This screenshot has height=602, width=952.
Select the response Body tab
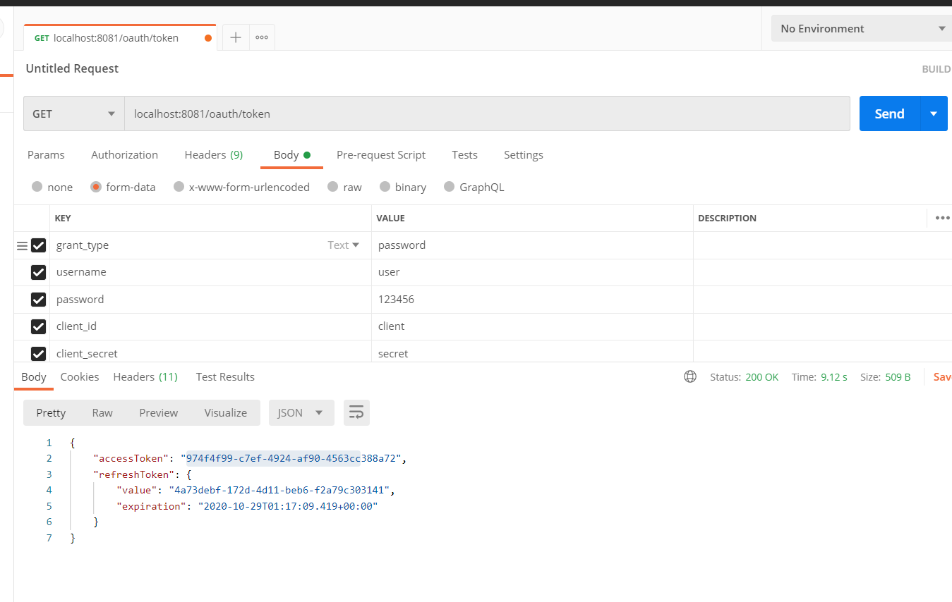pos(34,376)
